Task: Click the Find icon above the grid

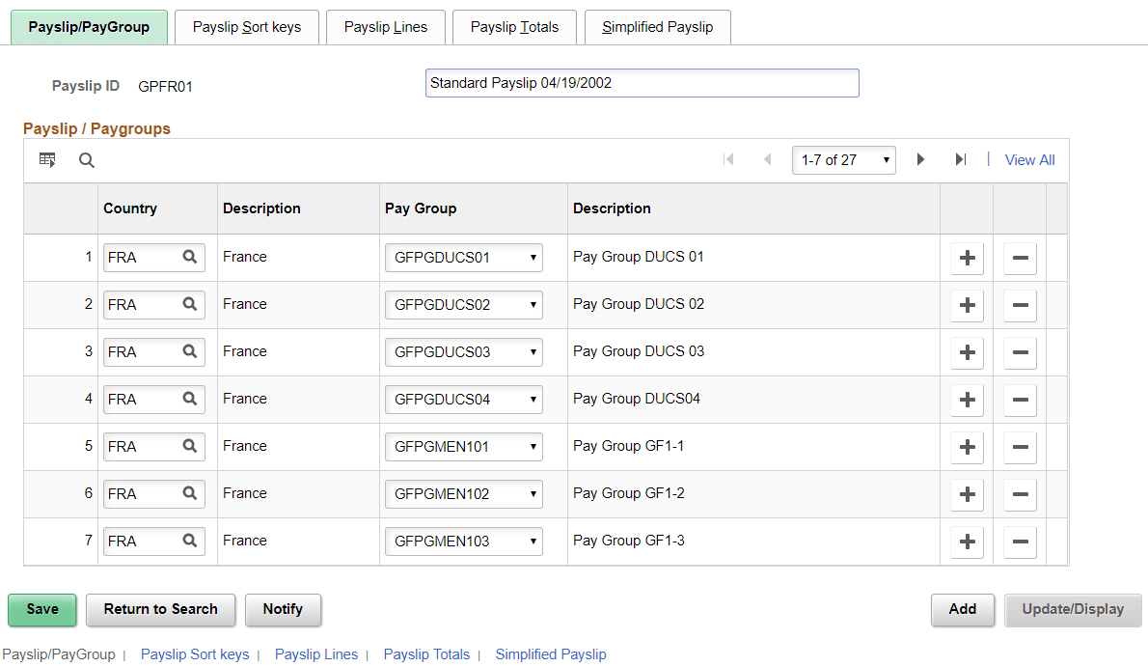Action: click(86, 159)
